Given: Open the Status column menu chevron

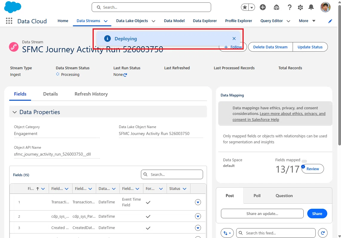Looking at the screenshot, I should [x=185, y=189].
